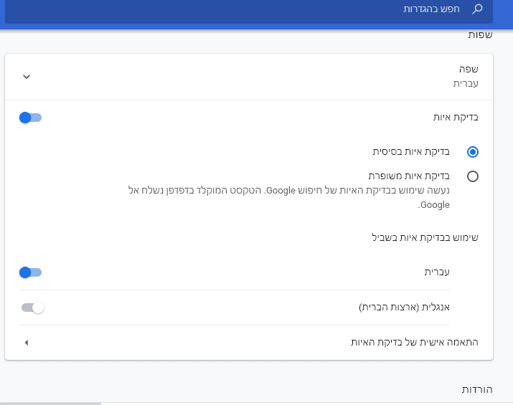The height and width of the screenshot is (405, 513).
Task: Click the current language value under 'שפה'
Action: coord(465,83)
